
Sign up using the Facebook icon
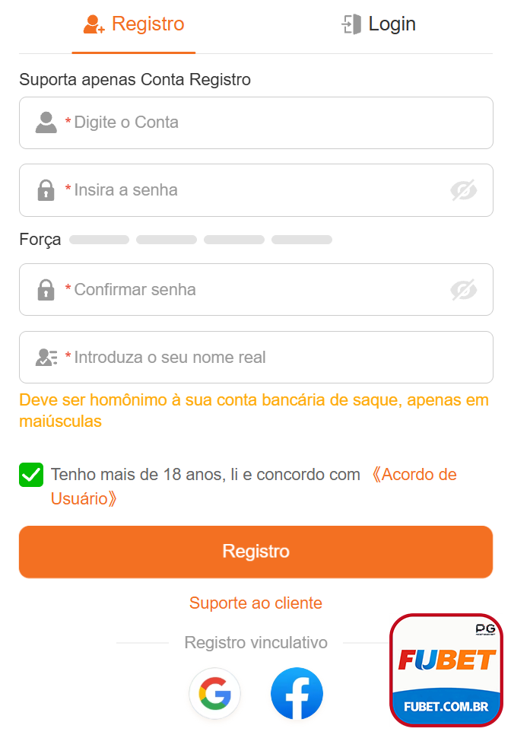(297, 693)
